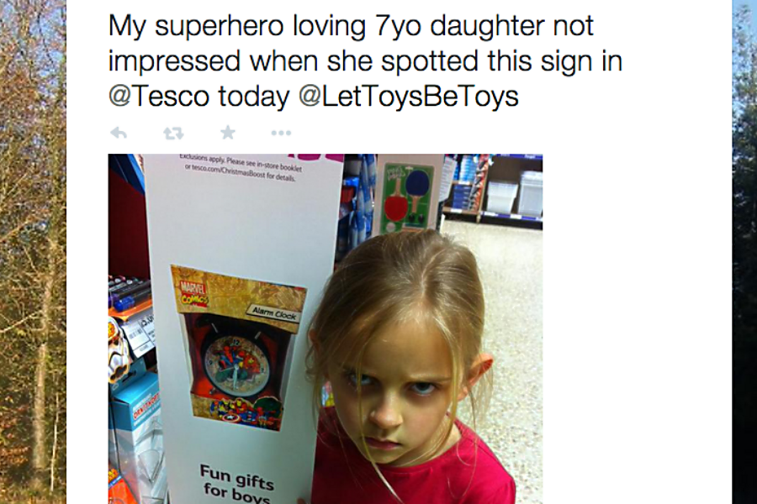Click the dark background strip right of tweet
This screenshot has height=504, width=757.
(744, 252)
